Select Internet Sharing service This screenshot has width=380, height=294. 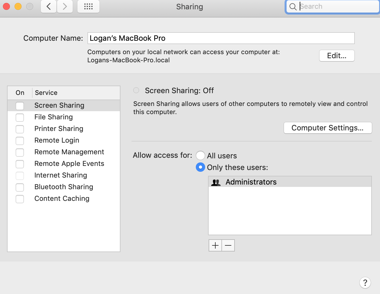[64, 175]
